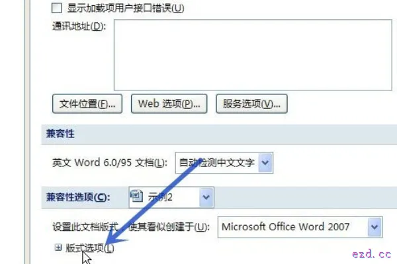Open the 文件位置(F)... button

pos(87,104)
